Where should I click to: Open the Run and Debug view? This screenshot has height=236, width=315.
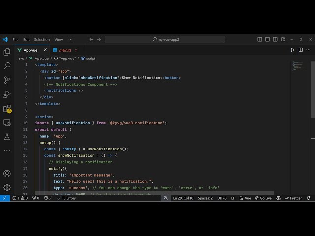point(7,94)
